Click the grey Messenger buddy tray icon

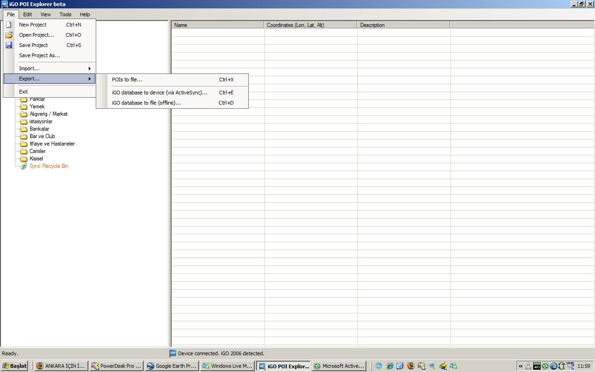[x=528, y=366]
